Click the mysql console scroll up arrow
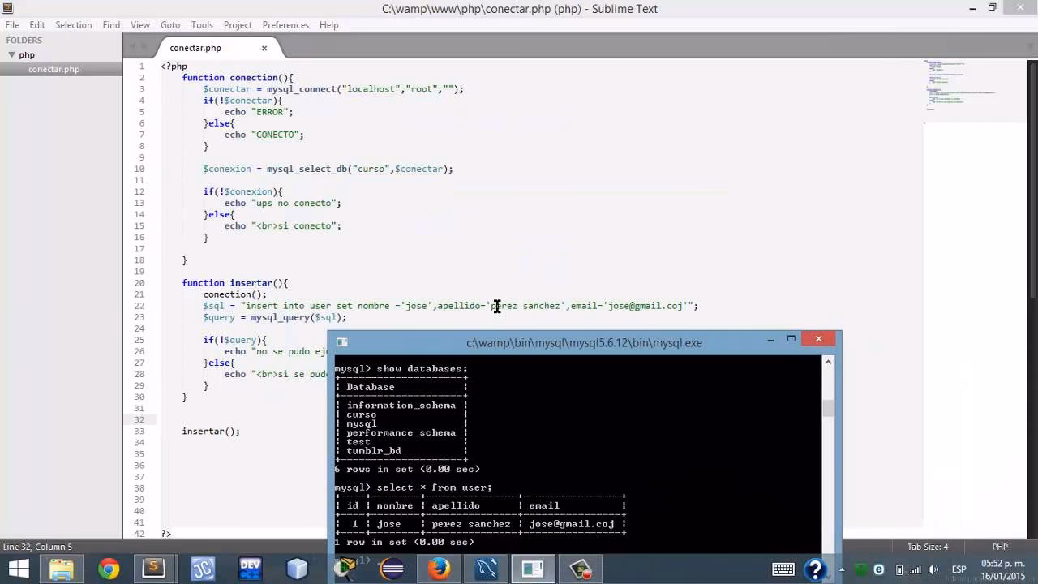This screenshot has width=1038, height=584. pos(828,362)
